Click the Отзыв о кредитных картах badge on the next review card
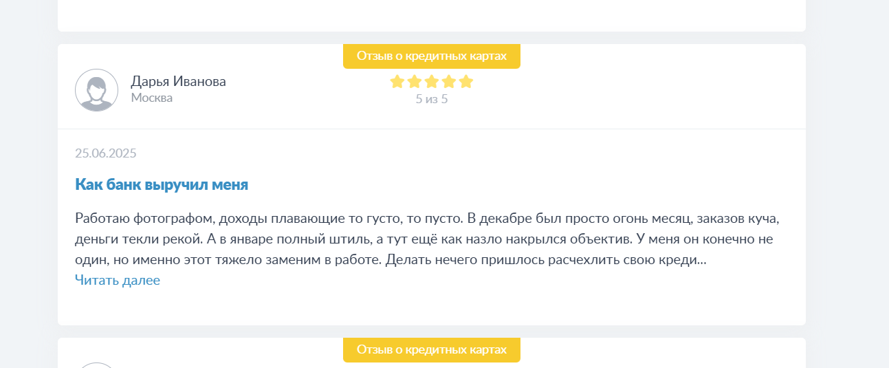The width and height of the screenshot is (889, 368). coord(432,349)
